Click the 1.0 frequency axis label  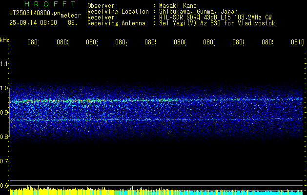pyautogui.click(x=4, y=88)
